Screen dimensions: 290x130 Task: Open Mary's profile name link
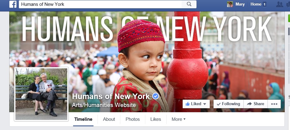(240, 4)
